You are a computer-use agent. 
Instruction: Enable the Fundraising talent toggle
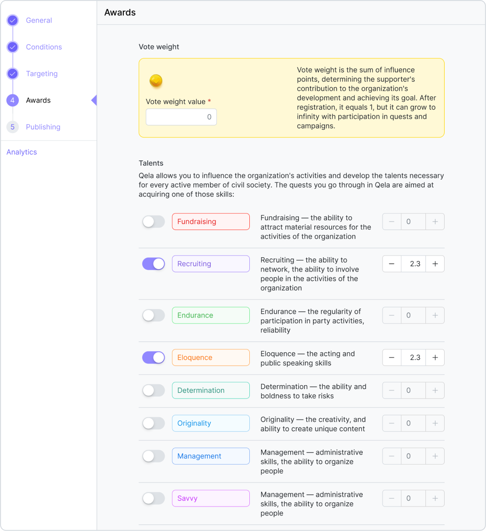coord(153,222)
